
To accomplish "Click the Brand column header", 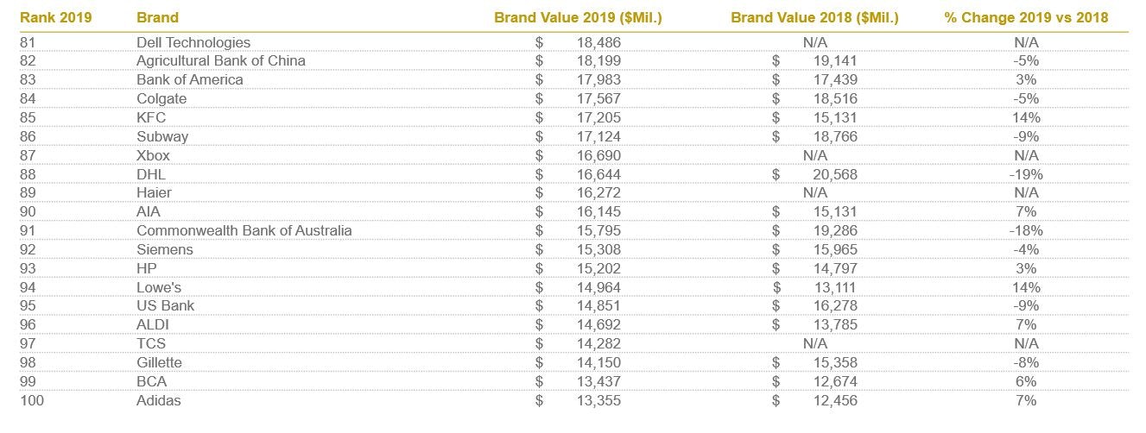I will [x=158, y=17].
